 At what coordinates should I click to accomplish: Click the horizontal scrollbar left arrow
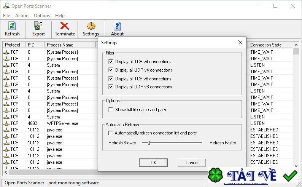pos(6,173)
